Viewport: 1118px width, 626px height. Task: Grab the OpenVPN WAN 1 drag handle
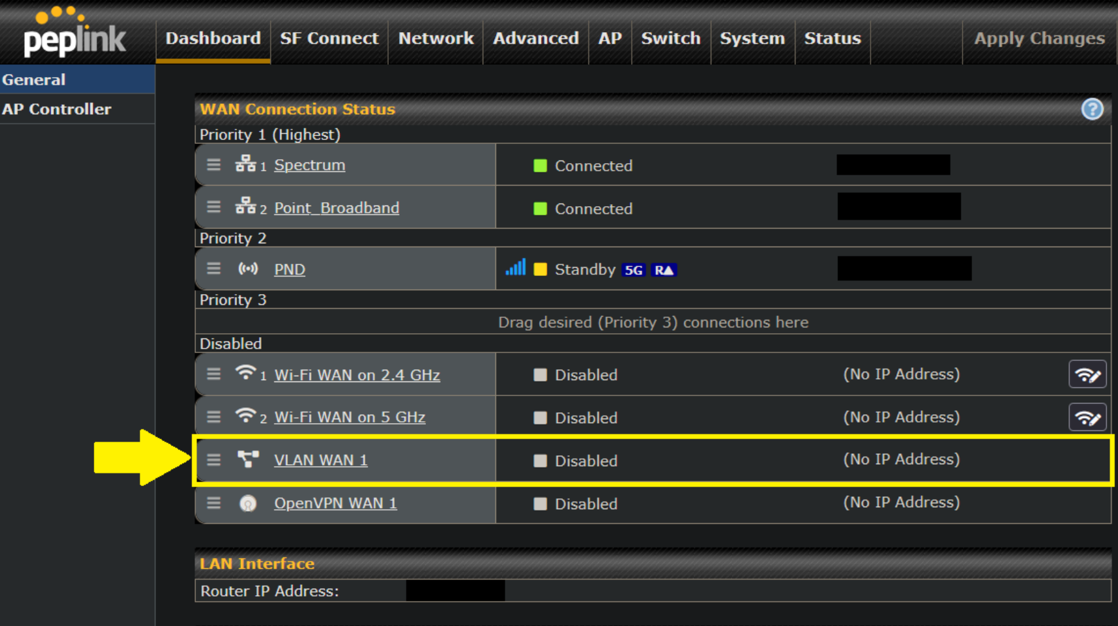214,503
